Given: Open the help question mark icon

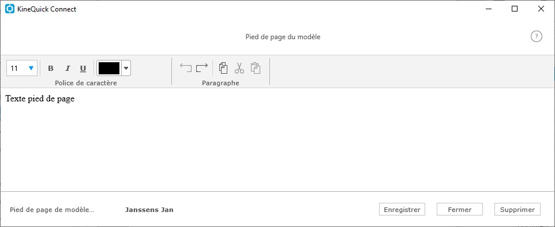Looking at the screenshot, I should point(536,36).
